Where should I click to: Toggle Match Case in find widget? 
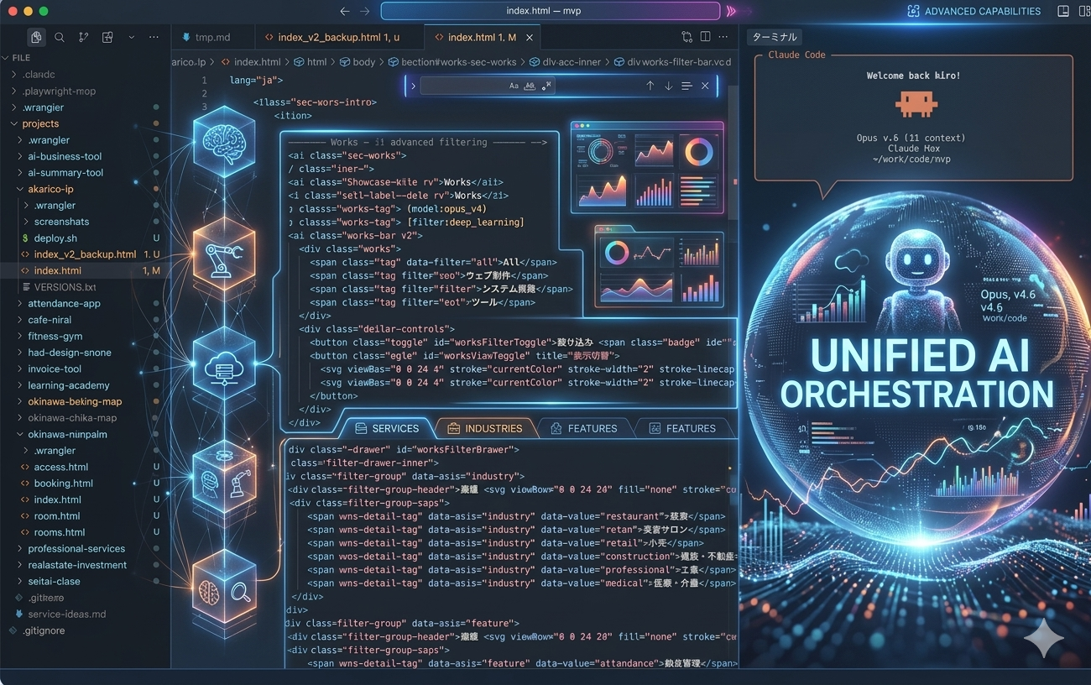pyautogui.click(x=514, y=86)
